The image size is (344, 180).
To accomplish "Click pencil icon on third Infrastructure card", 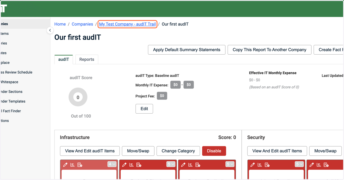I will point(183,165).
